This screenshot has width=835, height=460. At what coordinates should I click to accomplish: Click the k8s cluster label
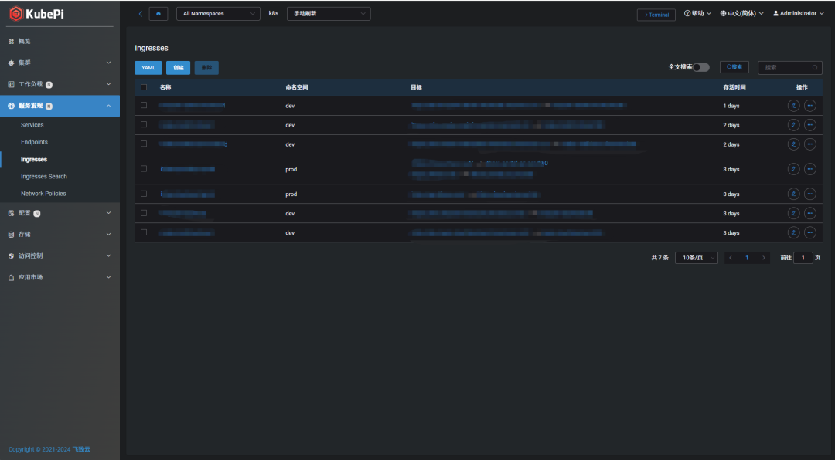[x=274, y=14]
